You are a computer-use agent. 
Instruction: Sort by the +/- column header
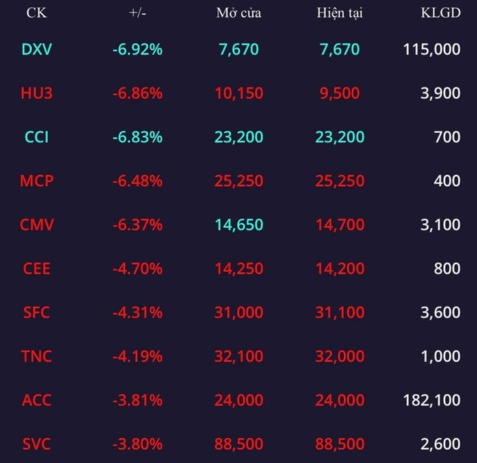(x=138, y=14)
